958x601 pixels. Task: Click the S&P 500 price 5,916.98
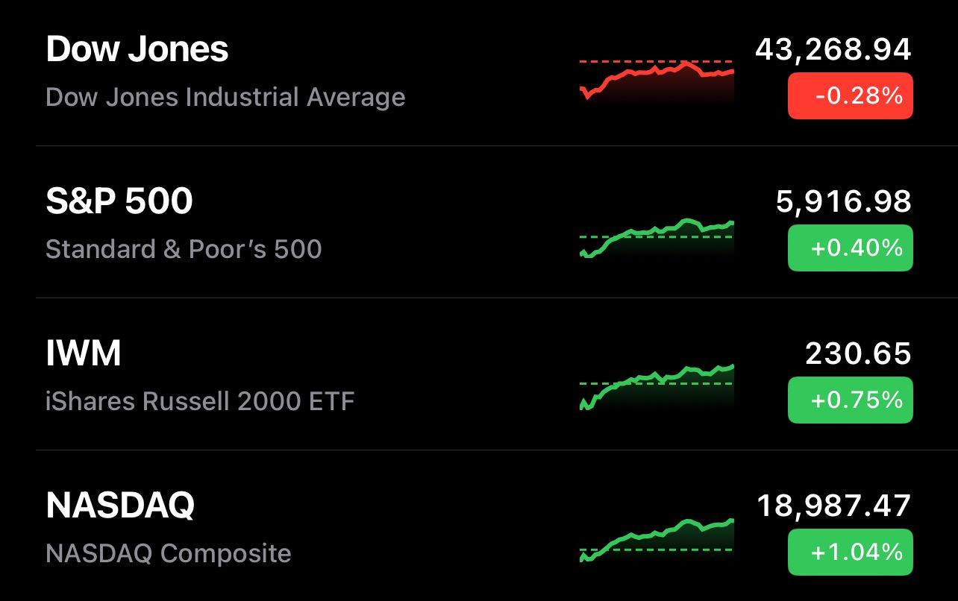click(844, 202)
